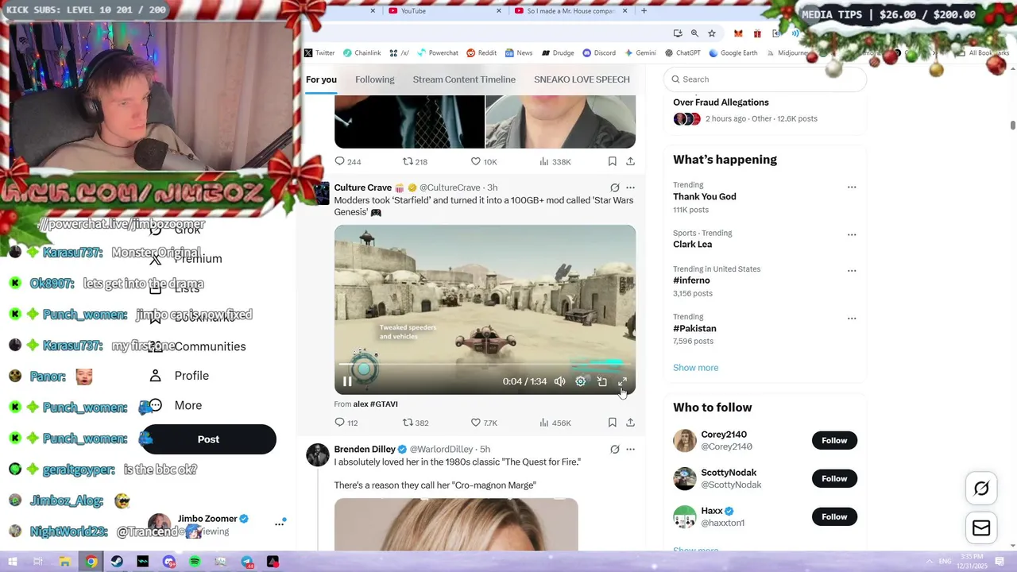Open the ChatGPT bookmark

[683, 53]
